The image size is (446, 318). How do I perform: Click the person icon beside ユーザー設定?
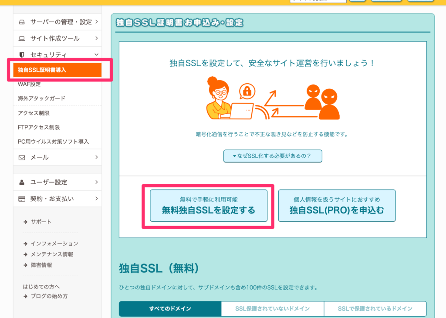pos(22,182)
